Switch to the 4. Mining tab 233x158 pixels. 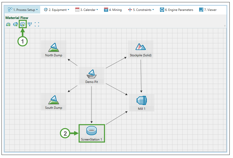pyautogui.click(x=113, y=10)
